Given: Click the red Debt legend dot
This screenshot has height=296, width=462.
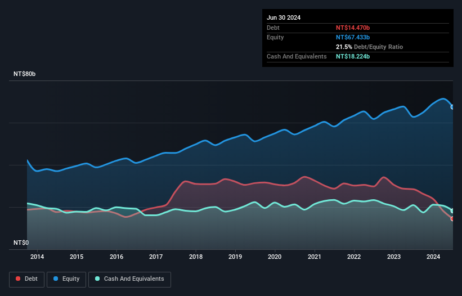Looking at the screenshot, I should (18, 279).
